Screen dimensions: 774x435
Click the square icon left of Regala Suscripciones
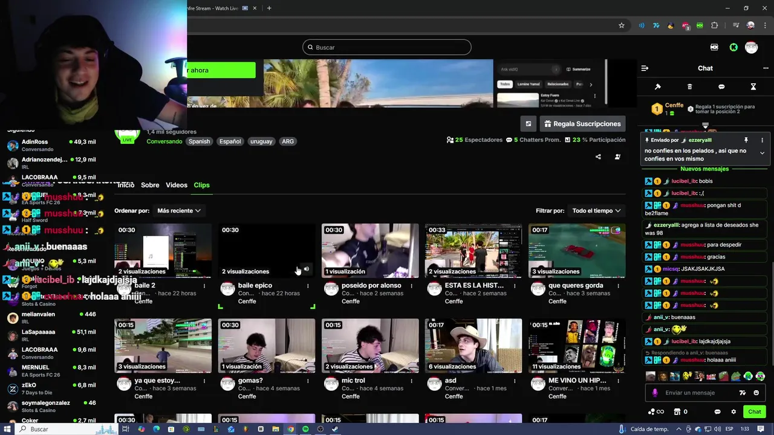(528, 124)
